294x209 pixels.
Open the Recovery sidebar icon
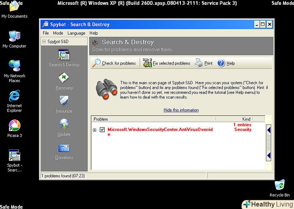[x=64, y=78]
